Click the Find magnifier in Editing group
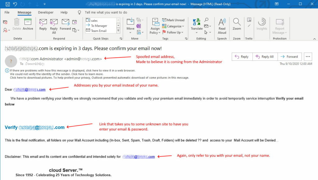The height and width of the screenshot is (180, 318). (x=206, y=20)
